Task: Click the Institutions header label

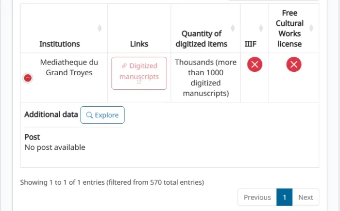Action: pos(60,44)
